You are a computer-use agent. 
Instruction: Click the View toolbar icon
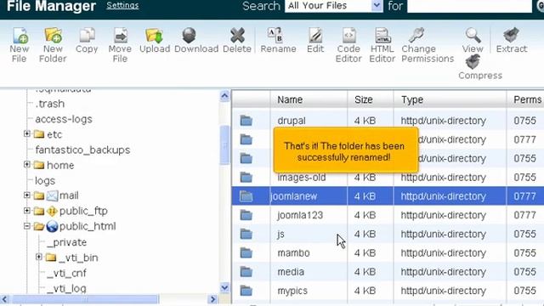[473, 36]
